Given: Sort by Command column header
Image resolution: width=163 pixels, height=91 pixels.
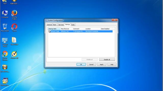Looking at the screenshot, I should click(x=79, y=29).
